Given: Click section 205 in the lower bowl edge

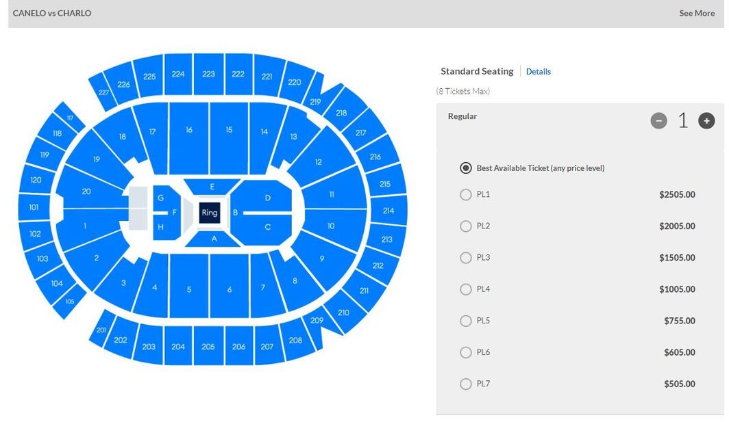Looking at the screenshot, I should [208, 347].
